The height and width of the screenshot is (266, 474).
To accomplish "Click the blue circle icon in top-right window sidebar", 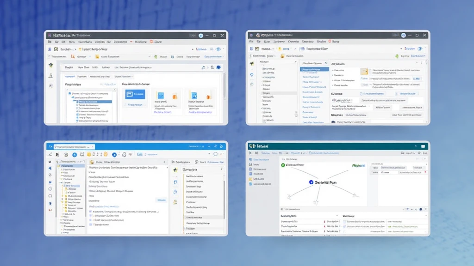I will 252,74.
